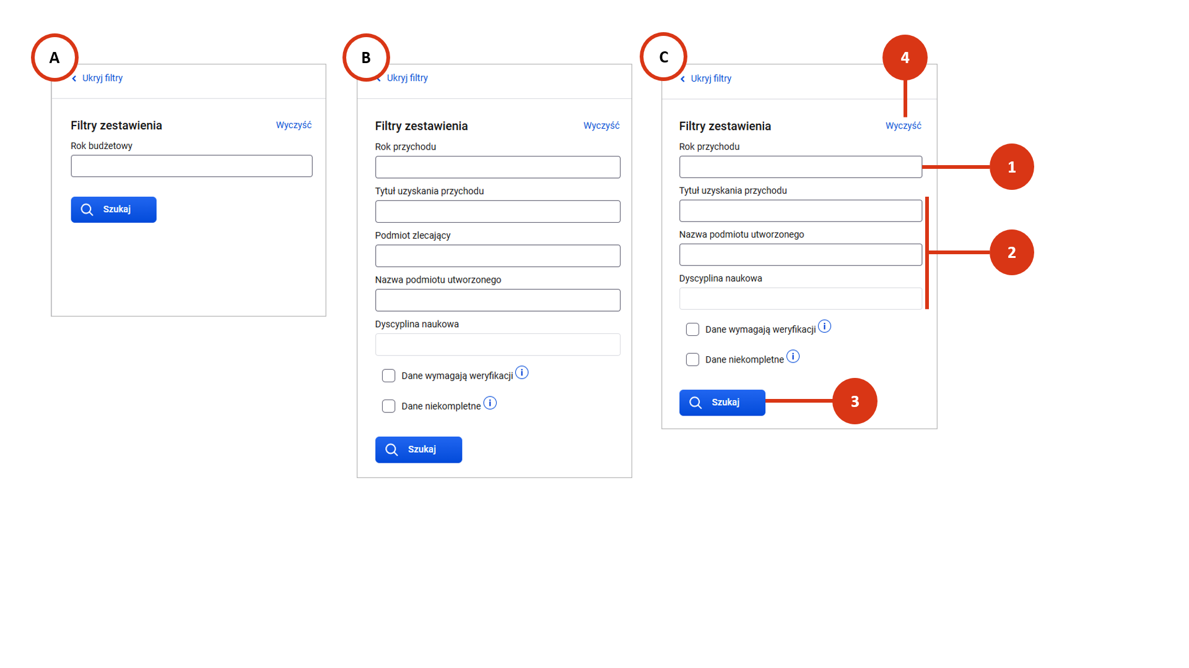Image resolution: width=1189 pixels, height=668 pixels.
Task: Tick Dane niekompletne checkbox in panel B
Action: (x=389, y=406)
